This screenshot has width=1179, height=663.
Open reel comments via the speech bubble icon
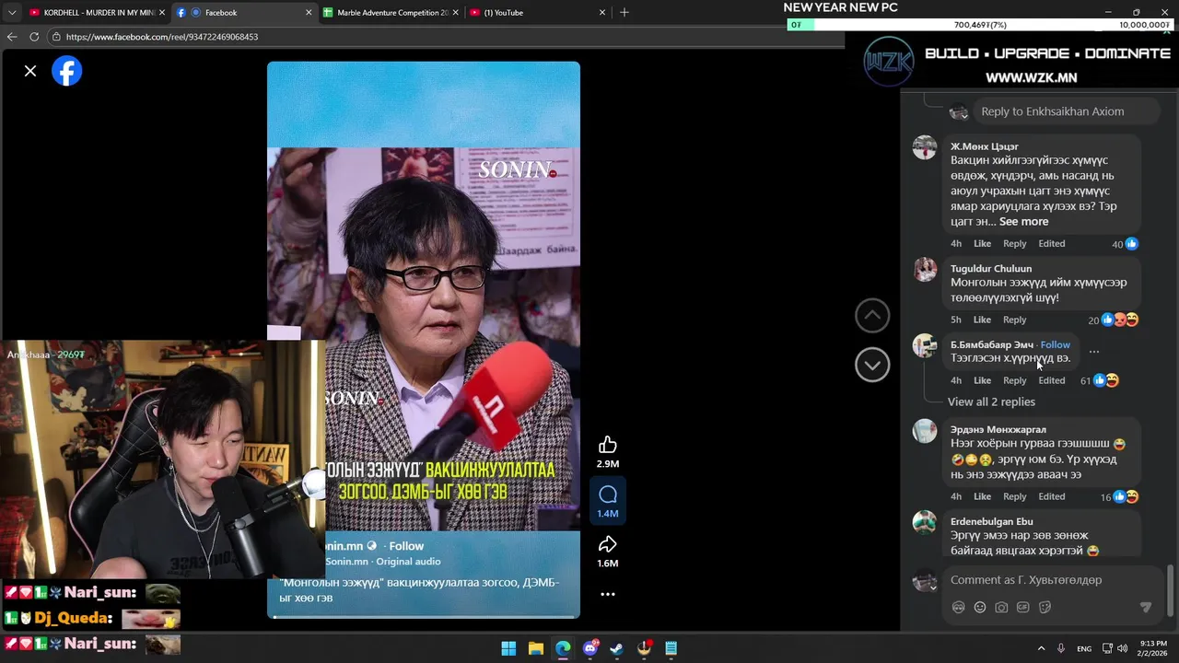coord(608,495)
